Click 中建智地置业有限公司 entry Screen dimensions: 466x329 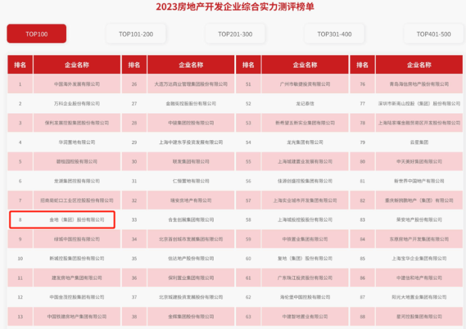pyautogui.click(x=305, y=316)
